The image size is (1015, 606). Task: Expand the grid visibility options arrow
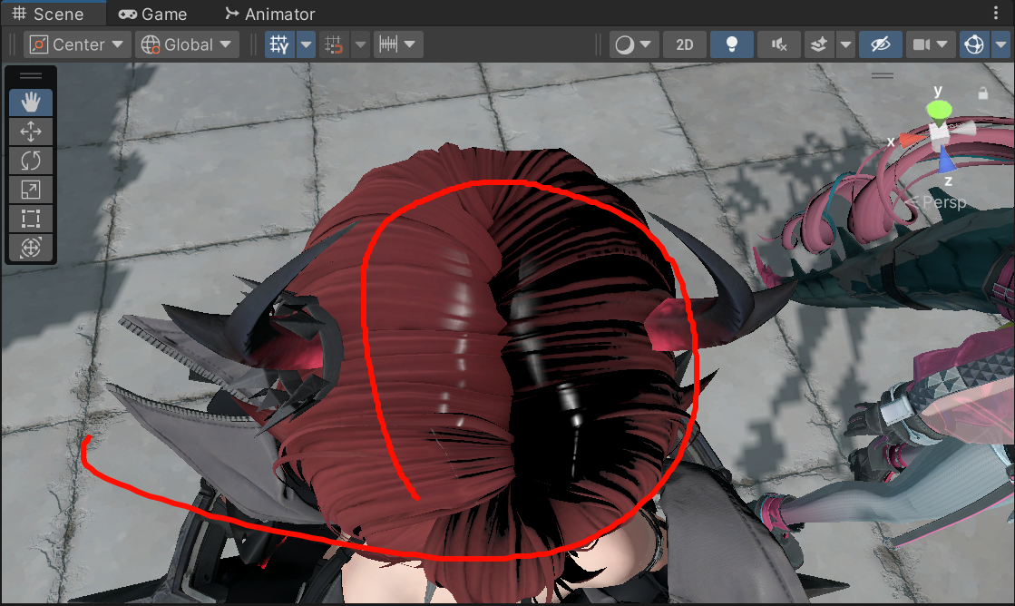[307, 44]
